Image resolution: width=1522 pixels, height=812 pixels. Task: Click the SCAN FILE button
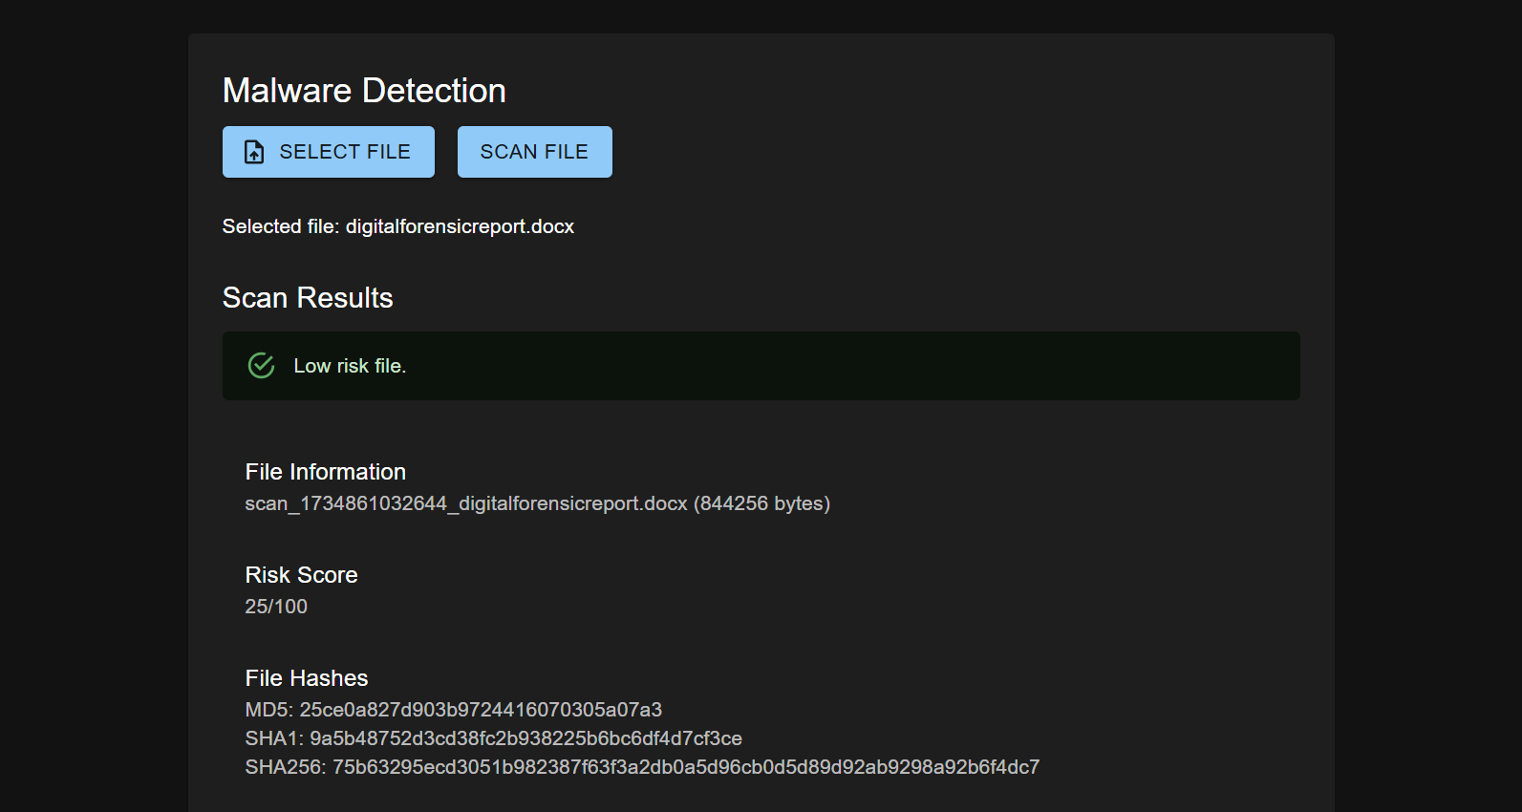click(x=534, y=152)
